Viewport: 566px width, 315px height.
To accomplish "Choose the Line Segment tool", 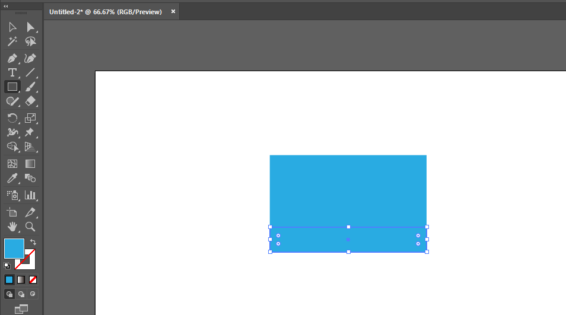I will (30, 72).
